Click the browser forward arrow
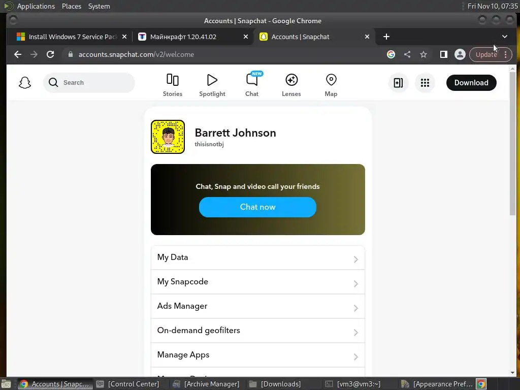Screen dimensions: 520x390 (x=34, y=54)
